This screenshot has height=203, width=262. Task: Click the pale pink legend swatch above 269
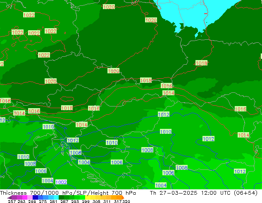[30, 197]
